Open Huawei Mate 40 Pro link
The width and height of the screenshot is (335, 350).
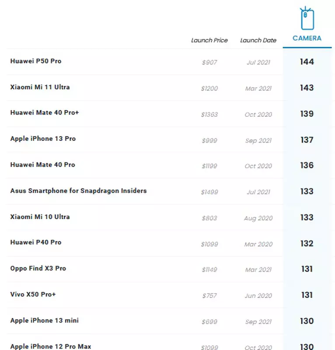pos(42,165)
